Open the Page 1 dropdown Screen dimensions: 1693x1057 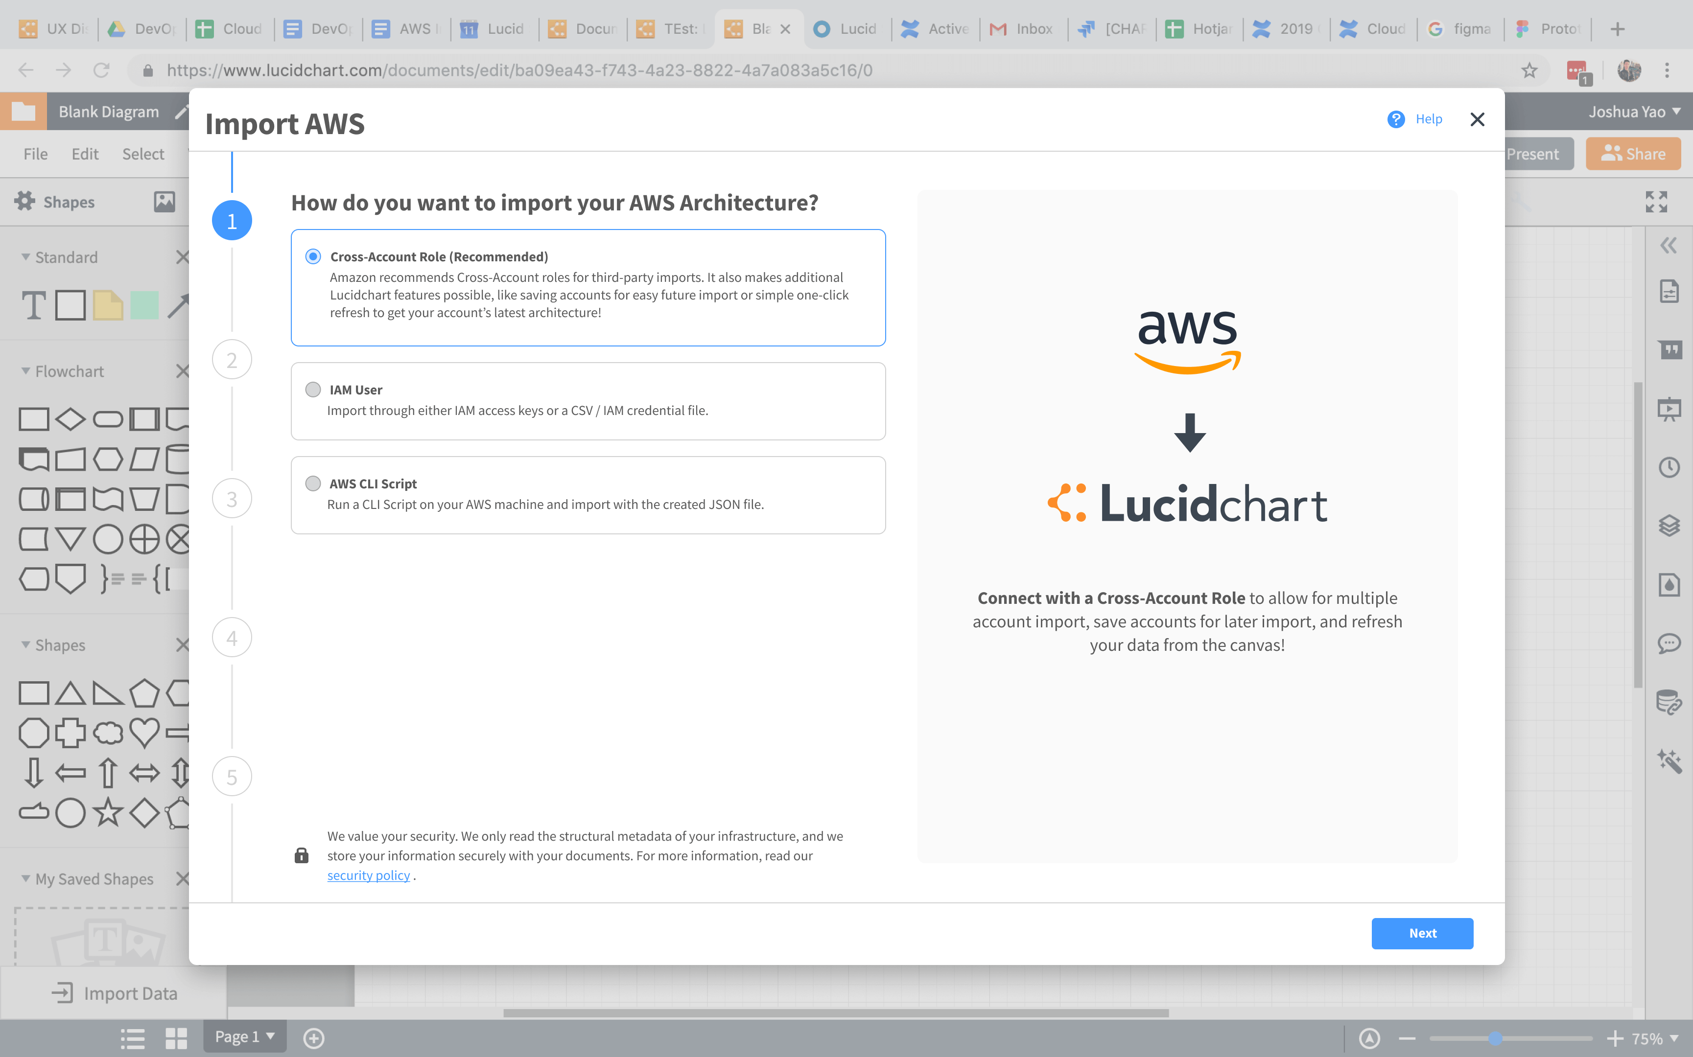pos(245,1037)
